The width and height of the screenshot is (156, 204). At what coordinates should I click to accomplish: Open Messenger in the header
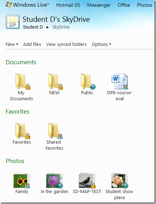pyautogui.click(x=99, y=5)
